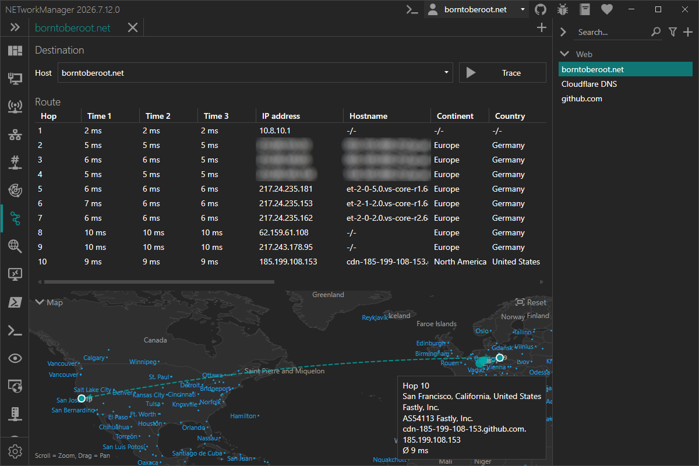This screenshot has width=699, height=466.
Task: Select IP address 62.159.61.108
Action: pyautogui.click(x=284, y=232)
